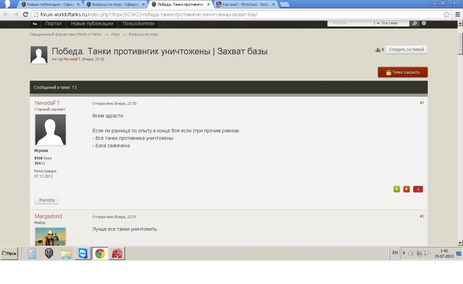Viewport: 463px width, 284px height.
Task: Open NevadaF1 profile name in first post
Action: 47,103
